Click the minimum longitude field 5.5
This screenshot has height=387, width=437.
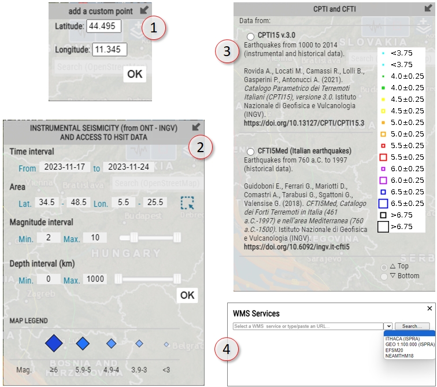pyautogui.click(x=123, y=202)
